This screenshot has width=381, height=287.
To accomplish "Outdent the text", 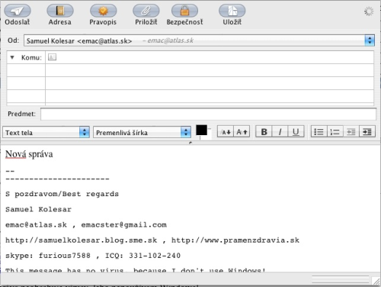I will point(351,132).
